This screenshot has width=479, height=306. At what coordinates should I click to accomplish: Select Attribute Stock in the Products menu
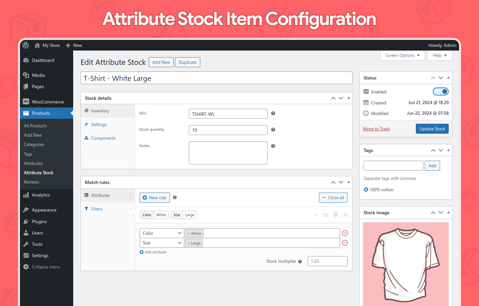(38, 173)
